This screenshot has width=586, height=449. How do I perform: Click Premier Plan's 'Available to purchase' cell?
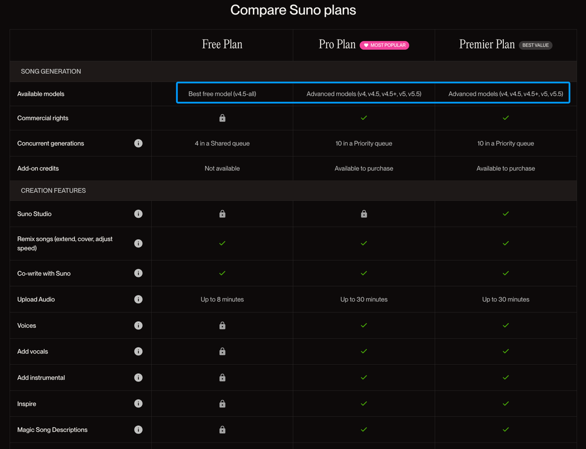click(x=506, y=168)
